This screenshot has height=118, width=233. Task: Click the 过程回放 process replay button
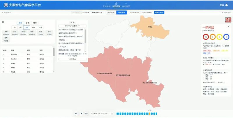[72, 59]
